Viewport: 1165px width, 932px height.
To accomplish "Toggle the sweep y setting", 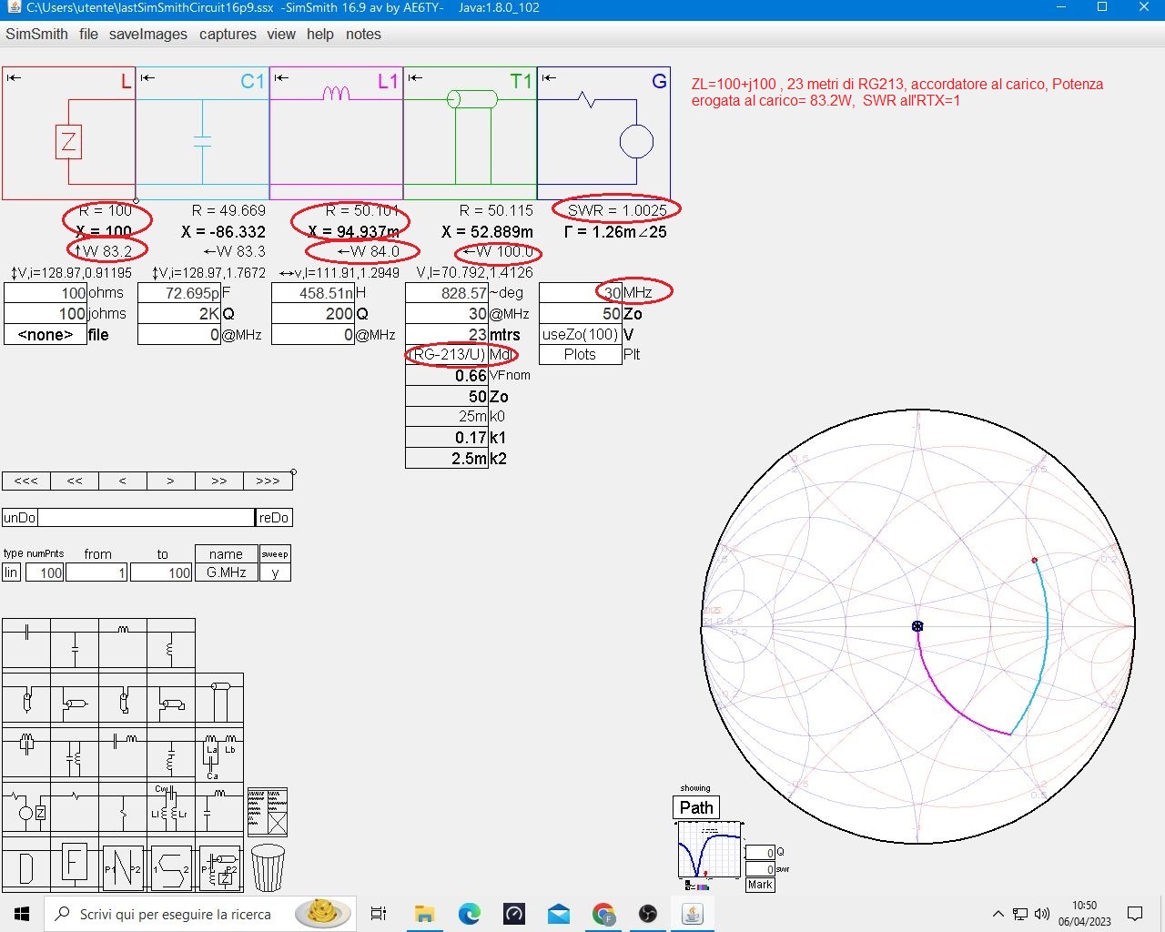I will coord(275,572).
